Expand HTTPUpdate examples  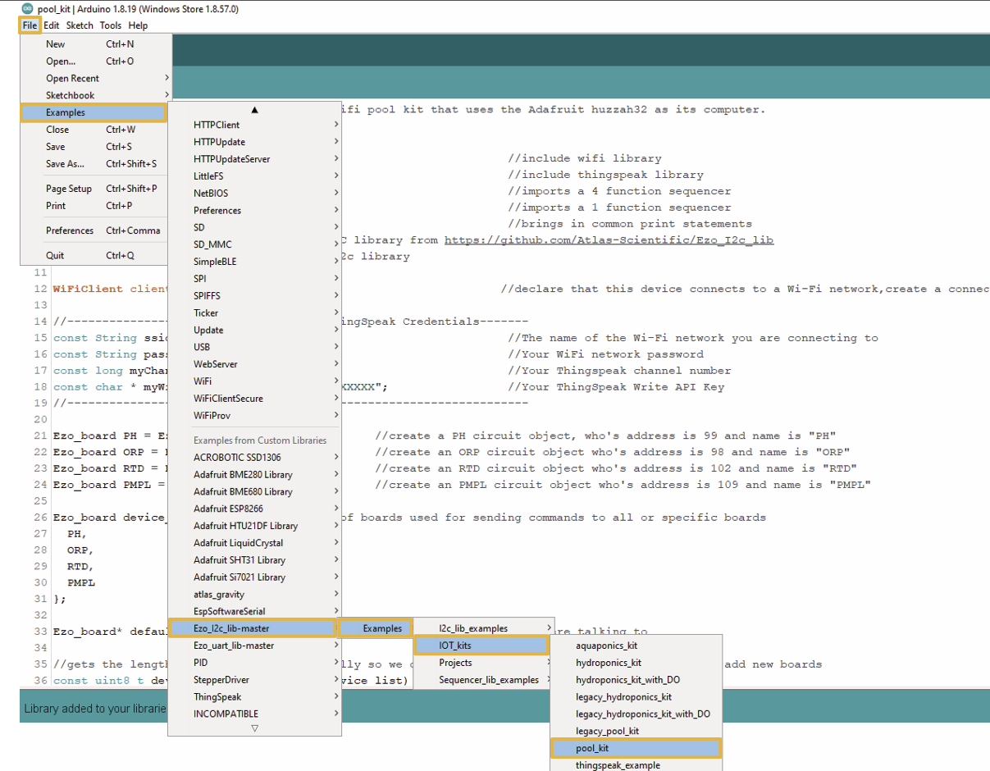[254, 142]
